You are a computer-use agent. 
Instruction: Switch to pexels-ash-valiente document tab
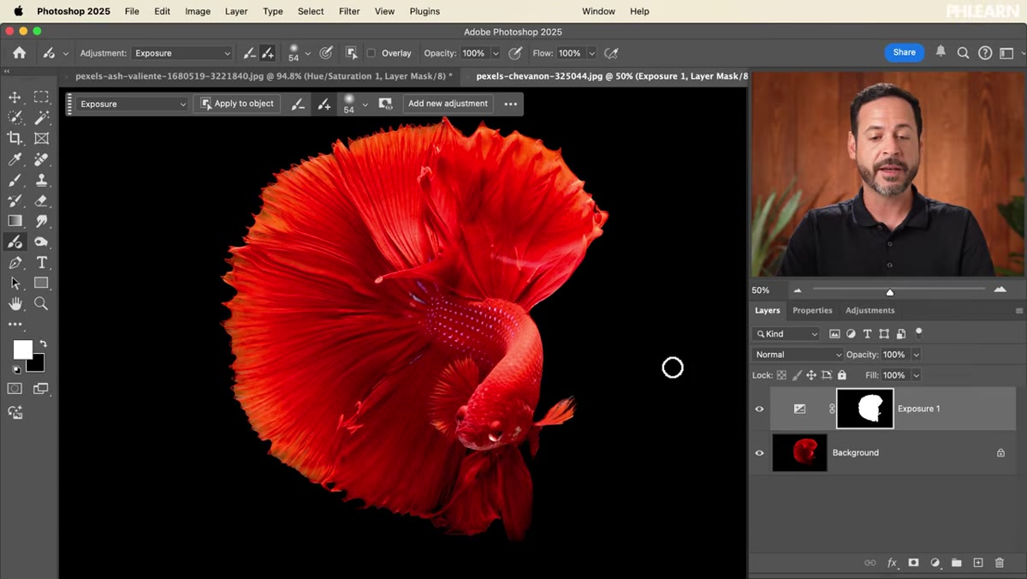point(264,75)
